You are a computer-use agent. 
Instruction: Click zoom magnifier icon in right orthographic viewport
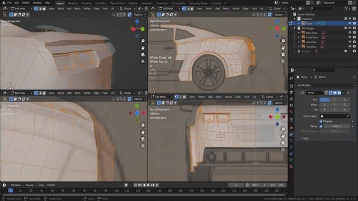pyautogui.click(x=283, y=41)
